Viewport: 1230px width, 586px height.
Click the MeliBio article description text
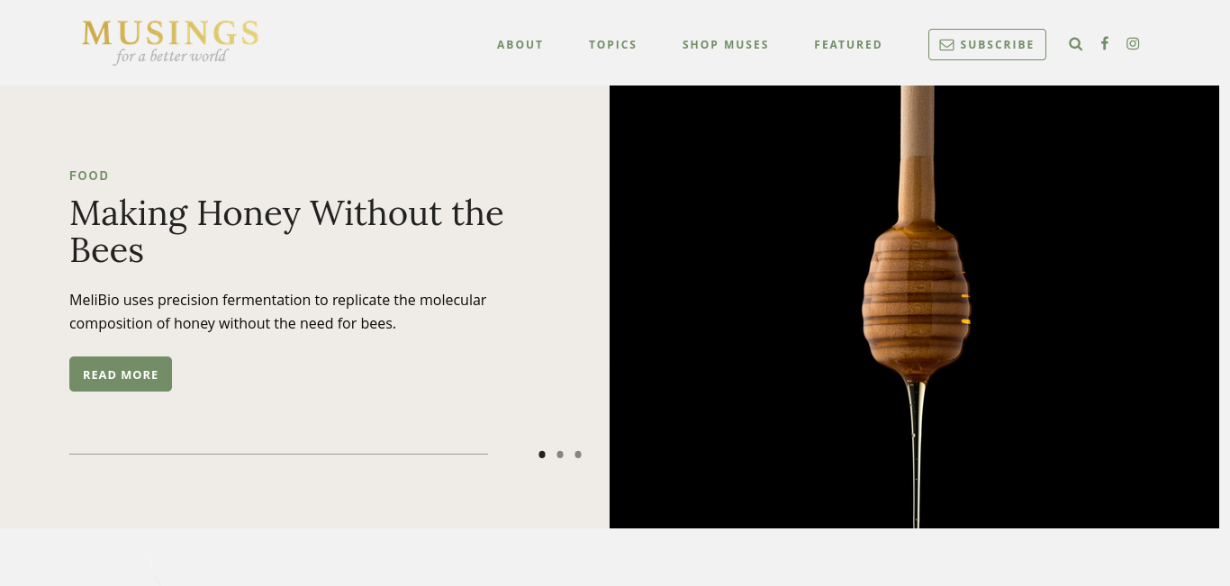pos(278,311)
